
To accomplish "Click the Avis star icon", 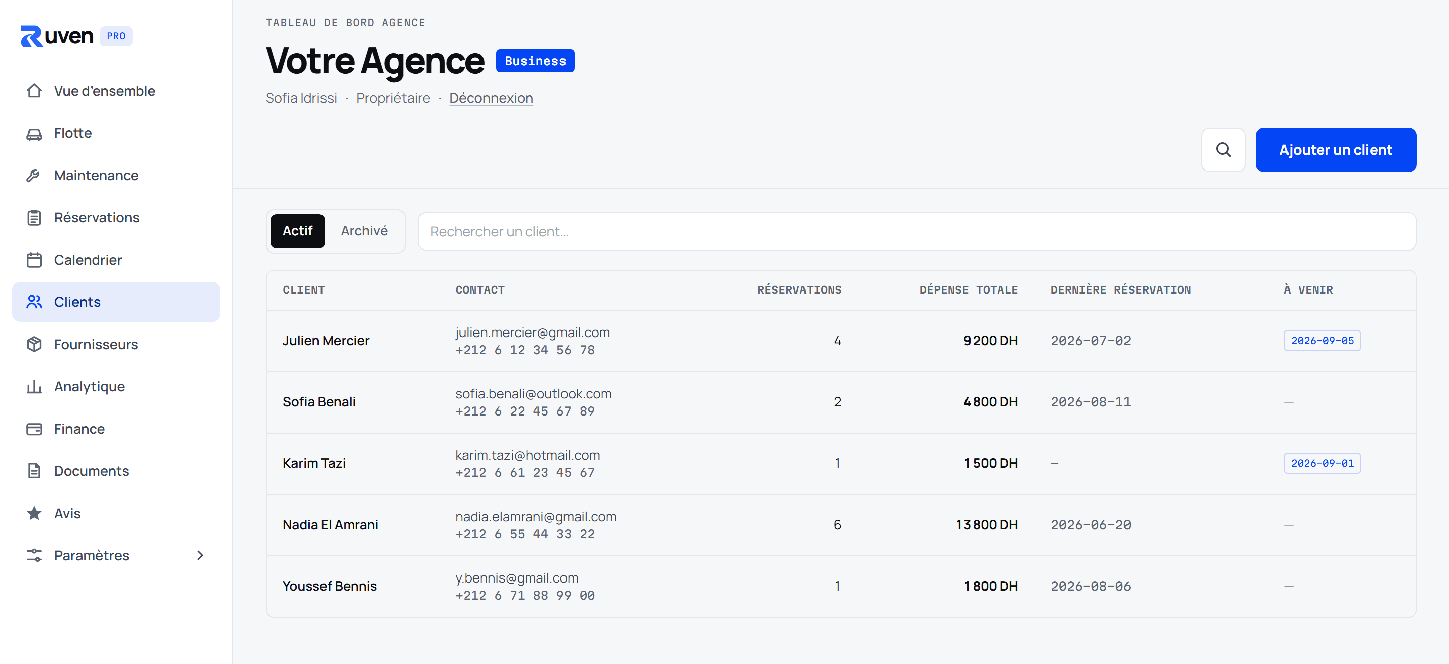I will 34,513.
